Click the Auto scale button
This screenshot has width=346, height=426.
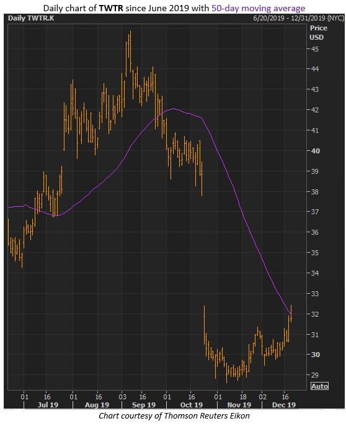[x=320, y=386]
